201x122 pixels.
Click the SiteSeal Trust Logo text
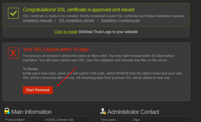[x=108, y=32]
